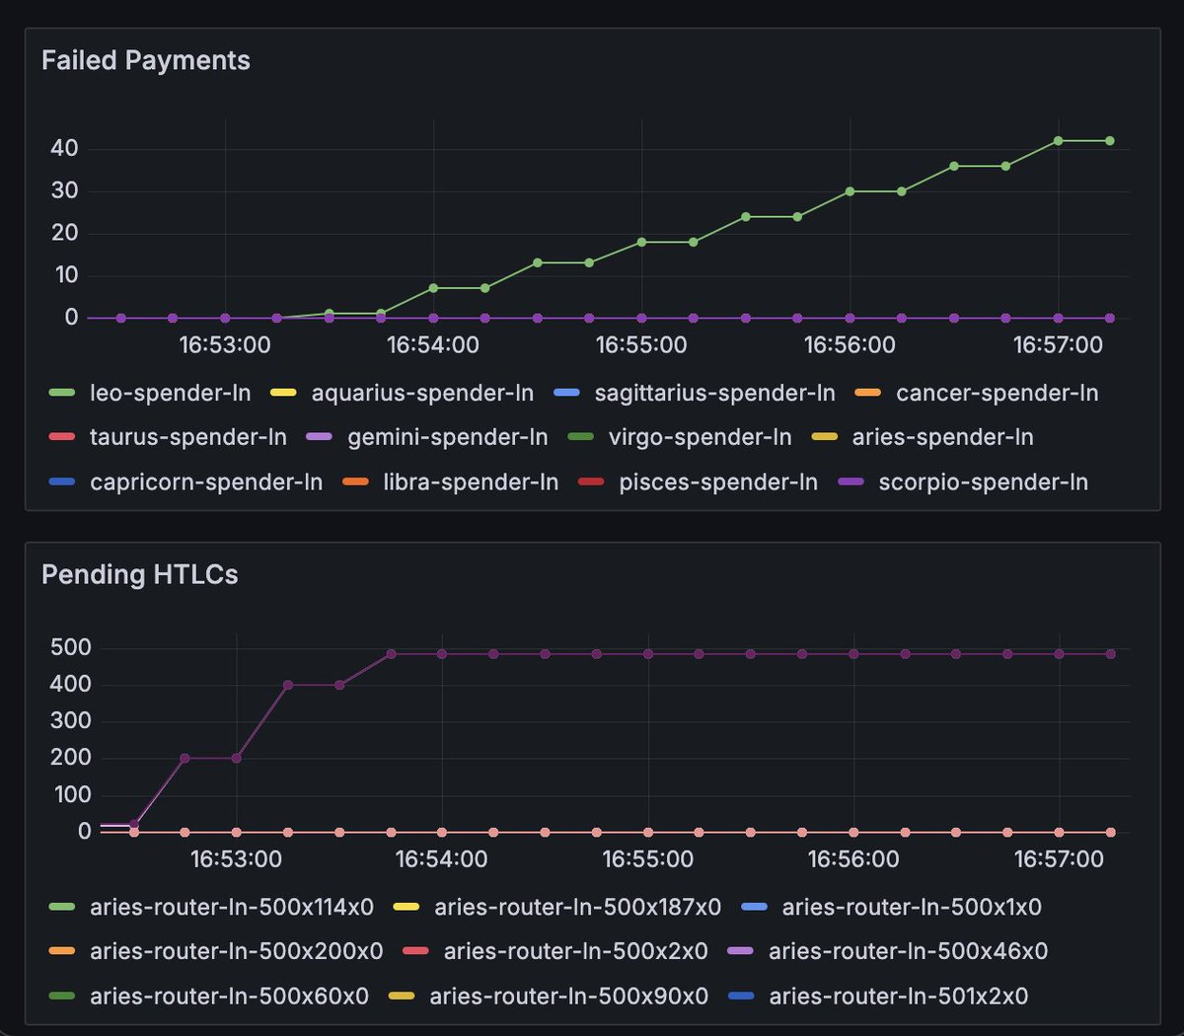Select aries-router-ln-500x60x0 legend entry
This screenshot has height=1036, width=1184.
[x=208, y=996]
